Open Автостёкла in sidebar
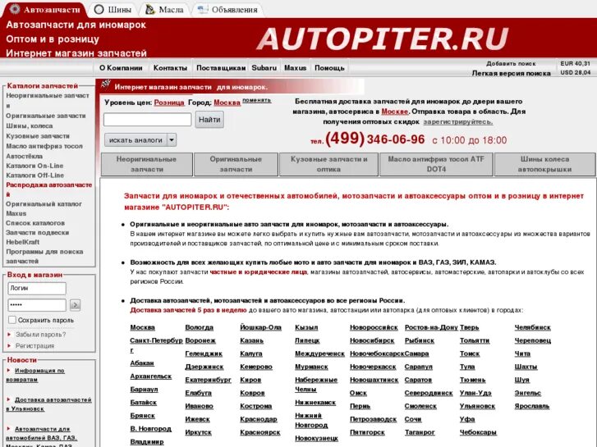This screenshot has height=447, width=597. point(25,156)
